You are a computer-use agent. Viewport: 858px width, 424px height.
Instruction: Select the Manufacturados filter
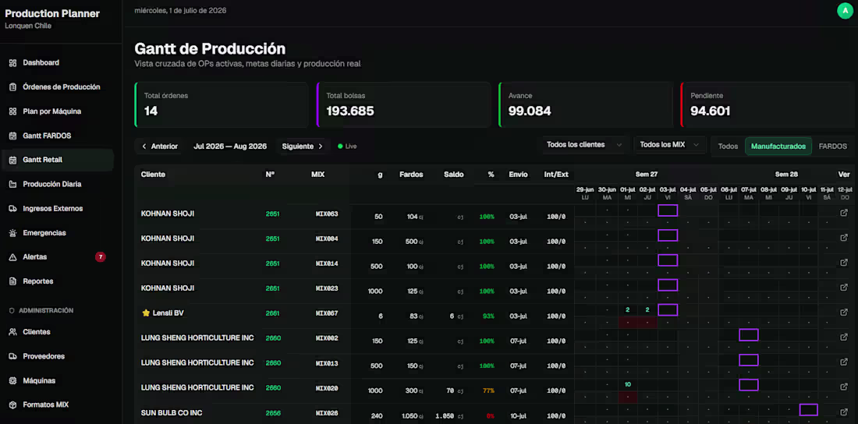click(x=778, y=146)
